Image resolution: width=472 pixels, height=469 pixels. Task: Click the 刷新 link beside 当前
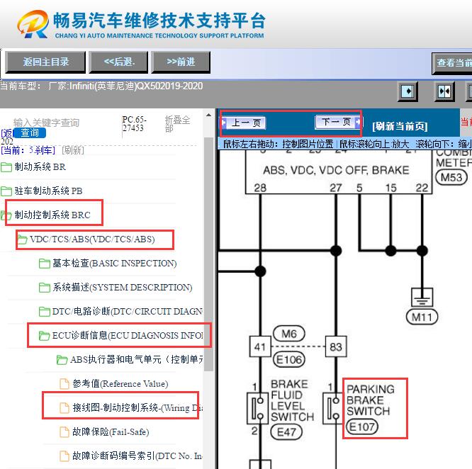coord(73,150)
